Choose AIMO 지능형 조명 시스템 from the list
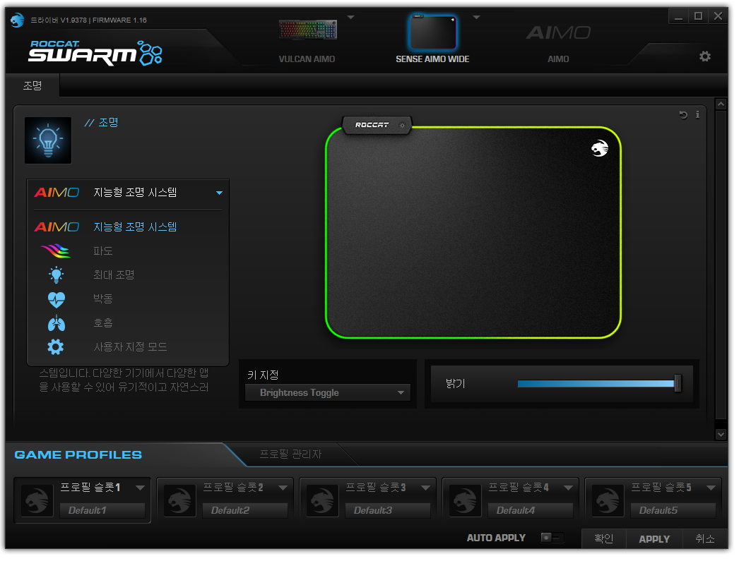Viewport: 739px width, 561px height. 128,228
